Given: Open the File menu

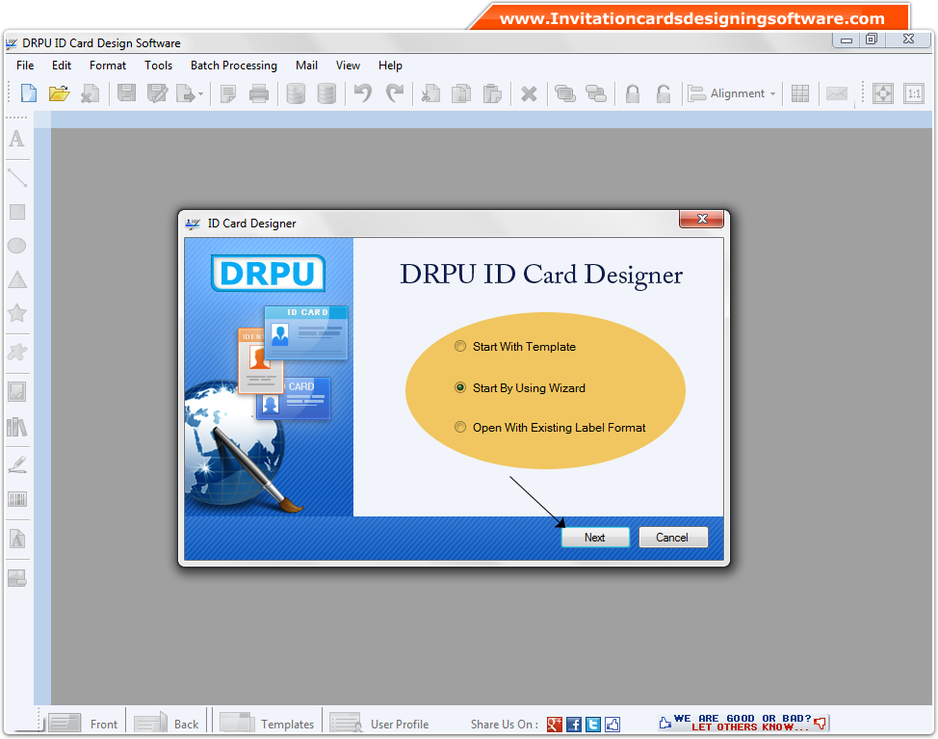Looking at the screenshot, I should [x=25, y=66].
